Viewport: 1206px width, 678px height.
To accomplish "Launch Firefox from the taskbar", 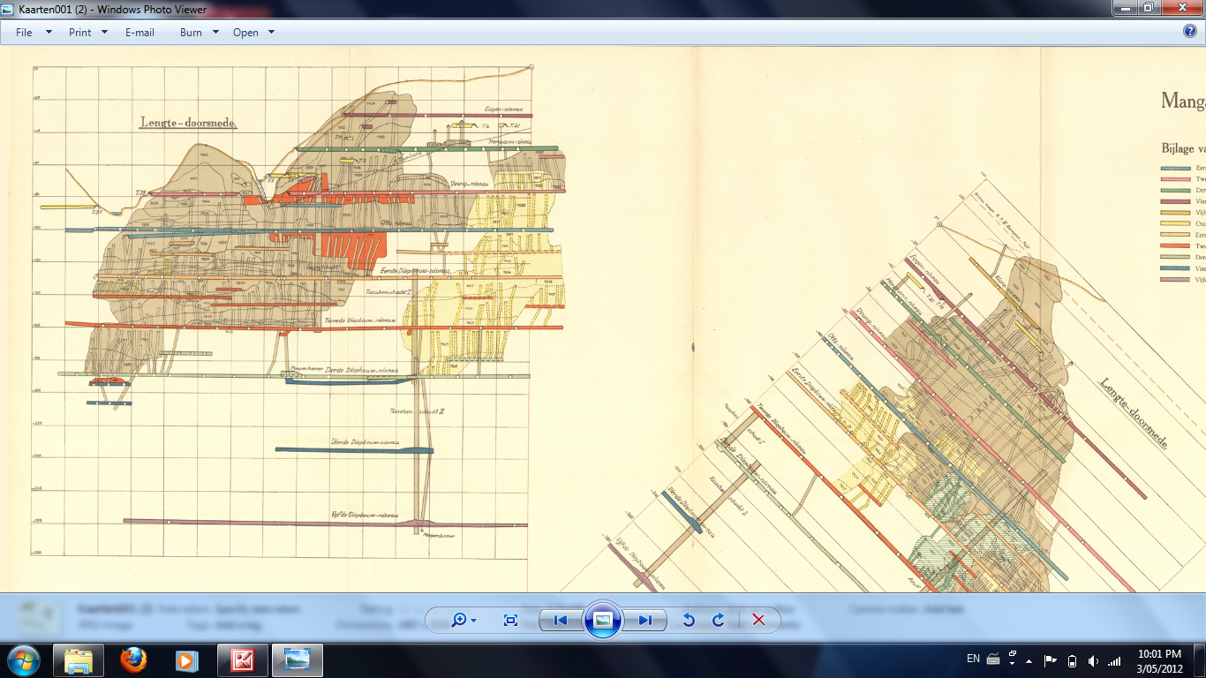I will coord(133,659).
